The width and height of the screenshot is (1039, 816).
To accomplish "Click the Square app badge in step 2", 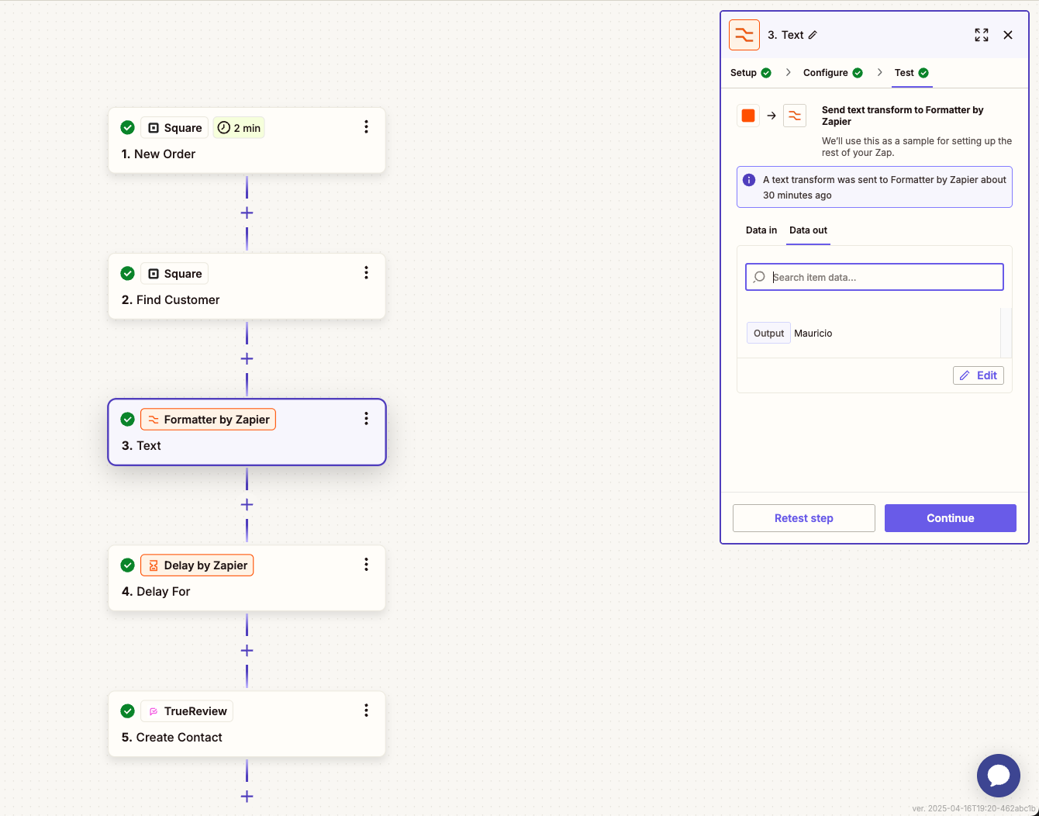I will click(174, 274).
